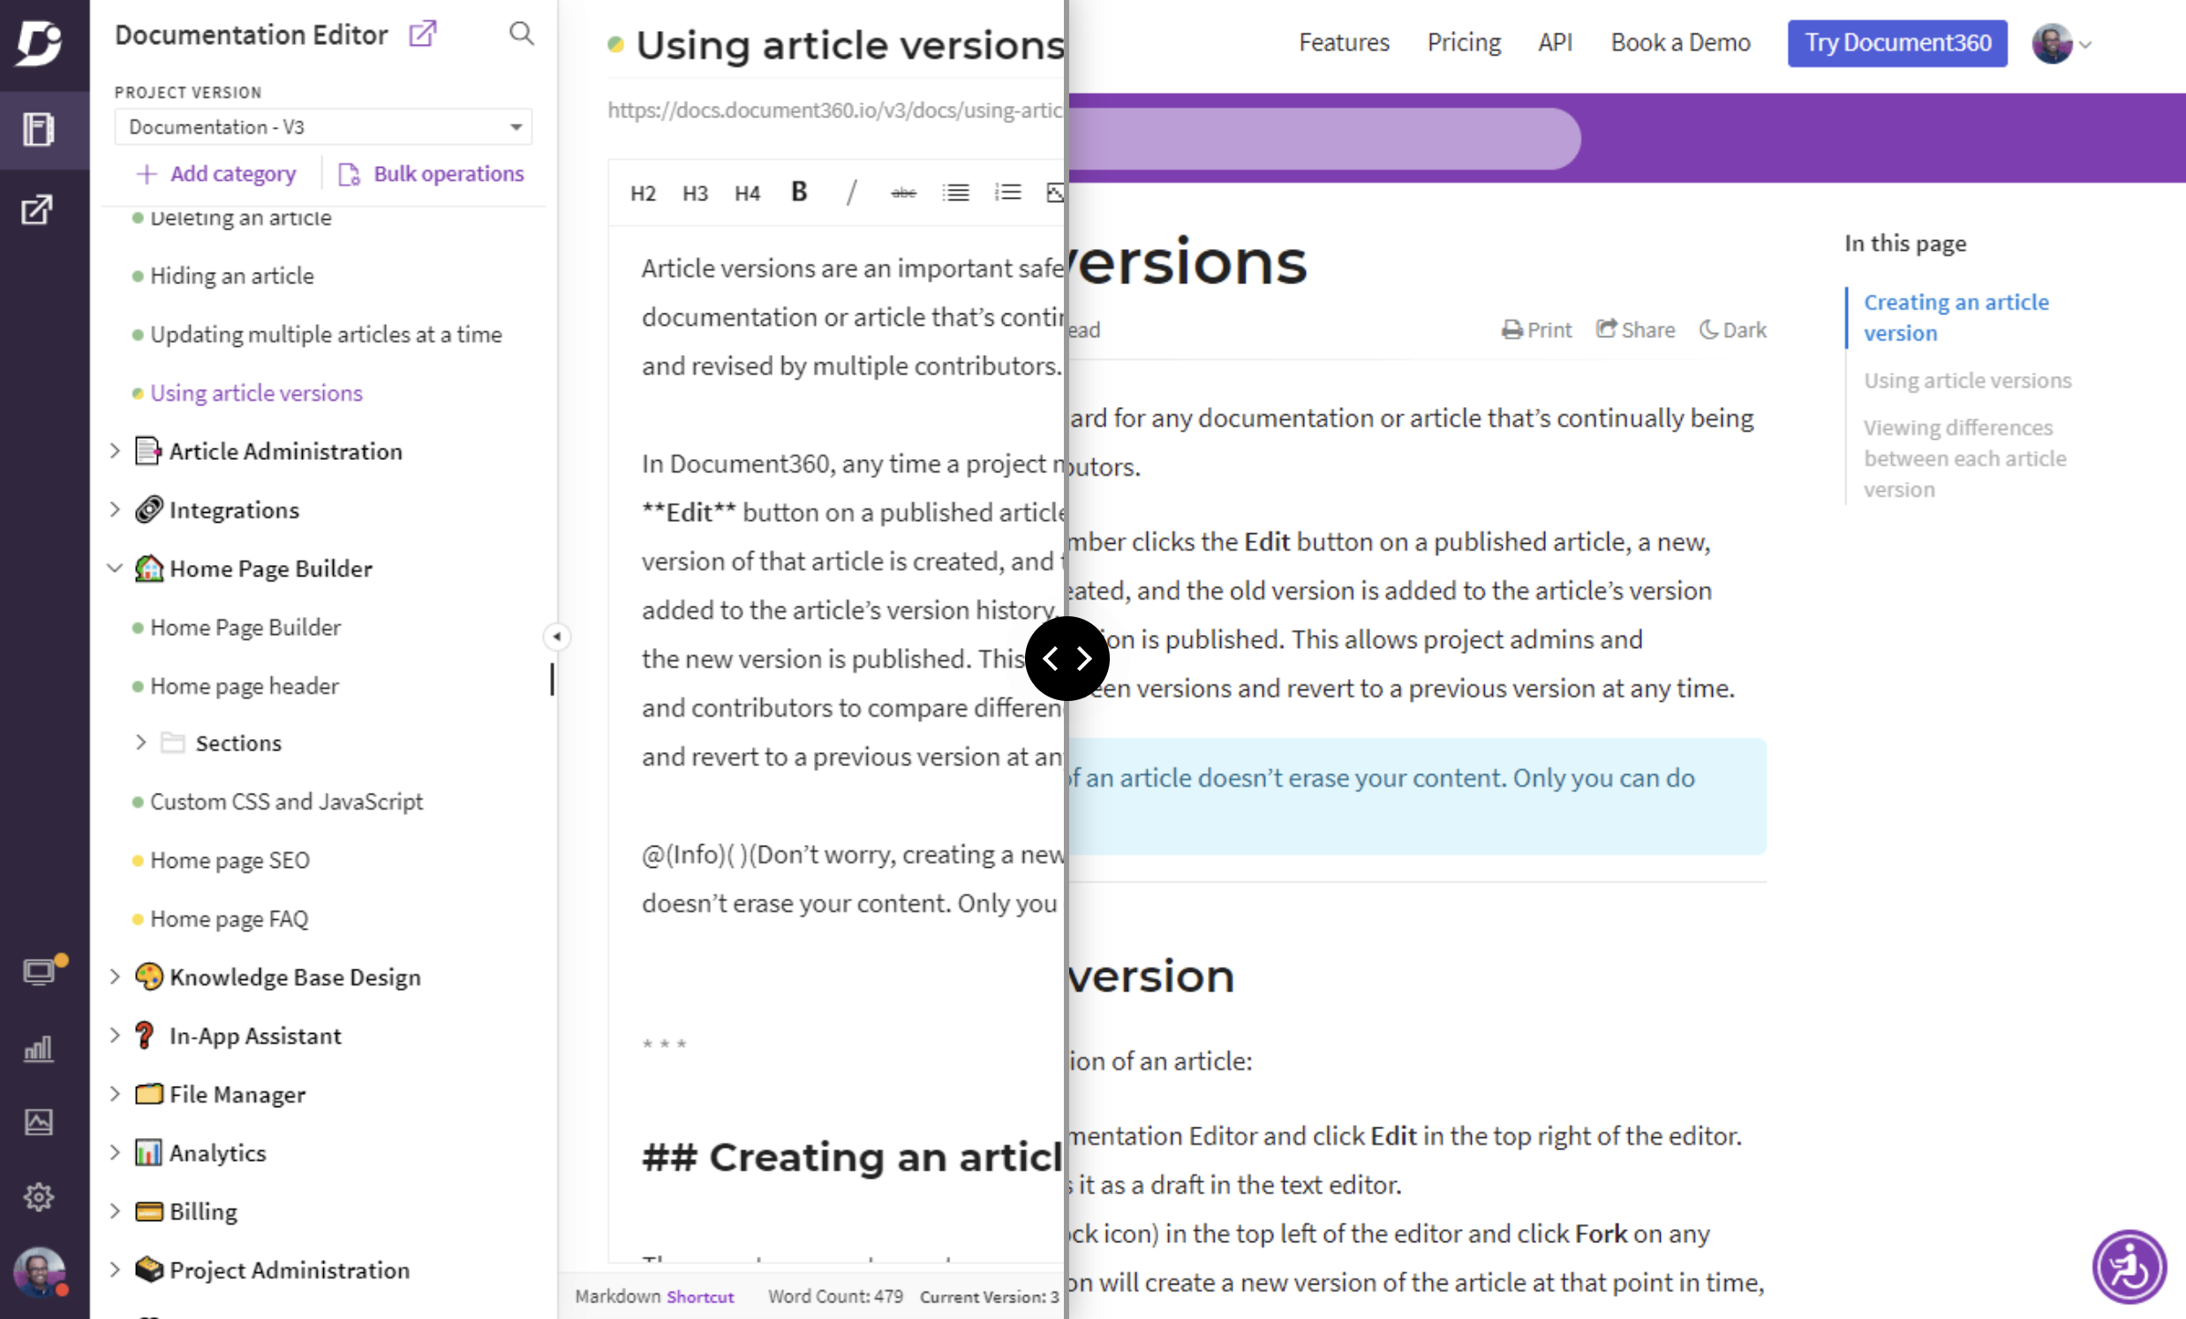Image resolution: width=2186 pixels, height=1319 pixels.
Task: Insert an ordered numbered list
Action: (x=1008, y=192)
